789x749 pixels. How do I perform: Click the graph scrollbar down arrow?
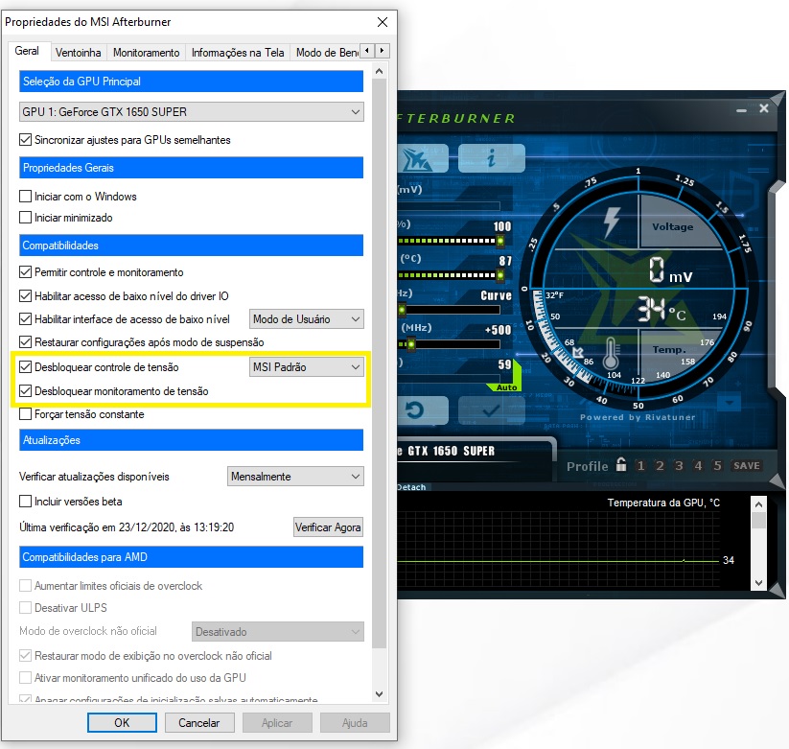pyautogui.click(x=759, y=583)
